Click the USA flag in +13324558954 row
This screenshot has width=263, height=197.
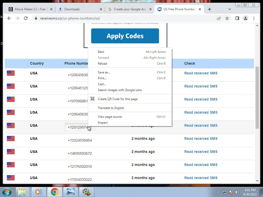coord(11,139)
